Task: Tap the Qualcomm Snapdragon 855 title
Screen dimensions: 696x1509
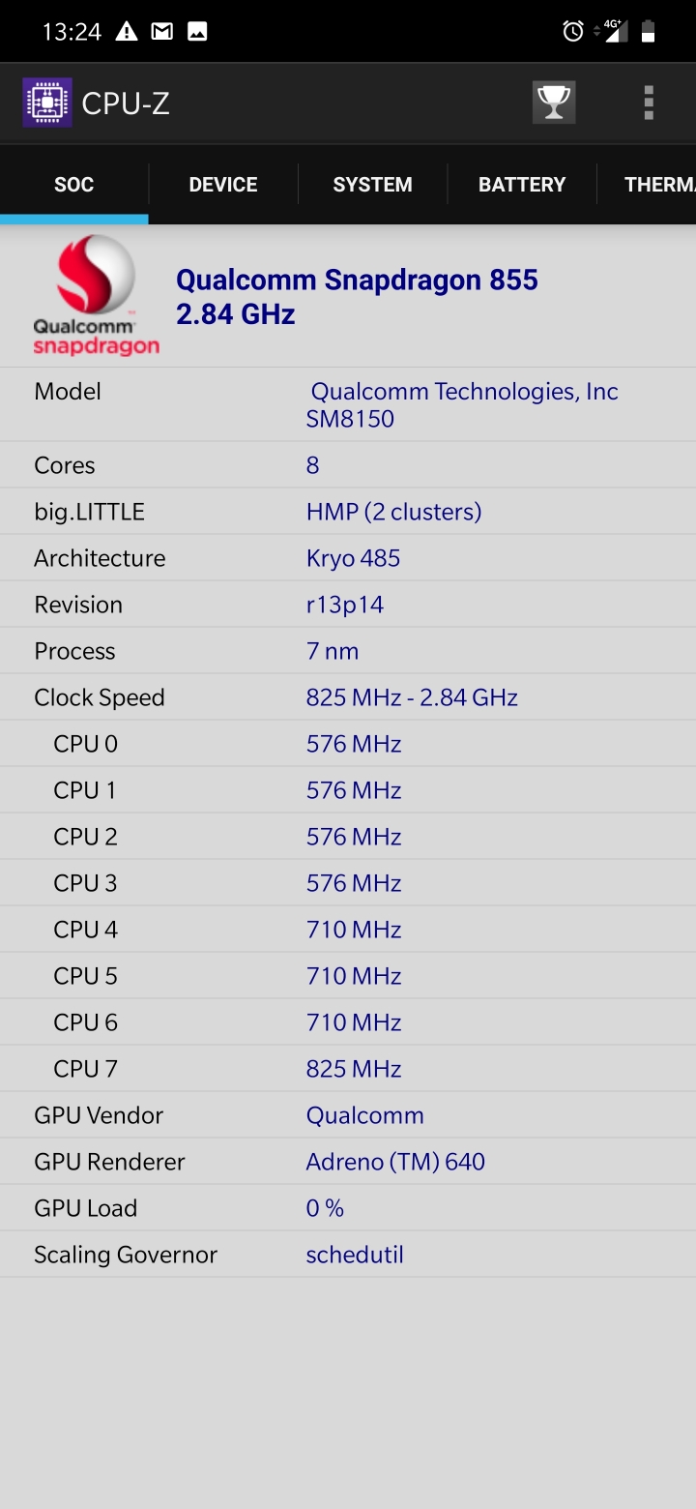Action: (x=357, y=281)
